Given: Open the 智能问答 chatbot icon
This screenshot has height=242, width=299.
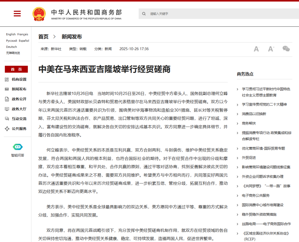Looking at the screenshot, I should pyautogui.click(x=17, y=147).
